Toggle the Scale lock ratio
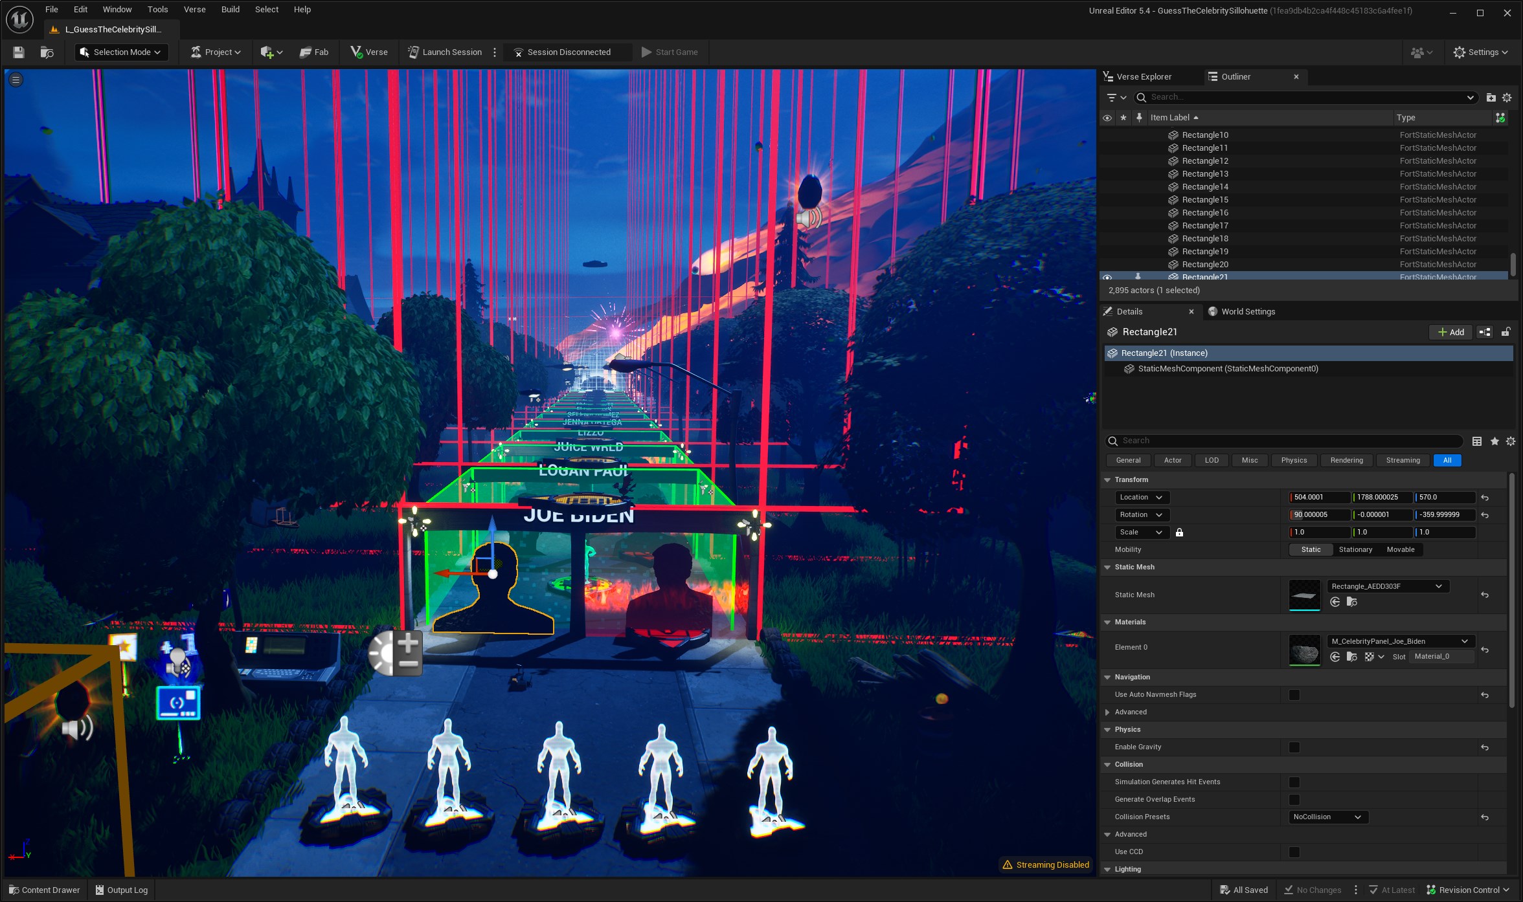Image resolution: width=1523 pixels, height=902 pixels. tap(1179, 533)
